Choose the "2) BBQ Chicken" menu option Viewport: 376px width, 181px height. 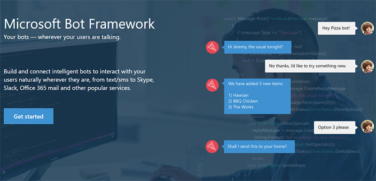point(243,101)
